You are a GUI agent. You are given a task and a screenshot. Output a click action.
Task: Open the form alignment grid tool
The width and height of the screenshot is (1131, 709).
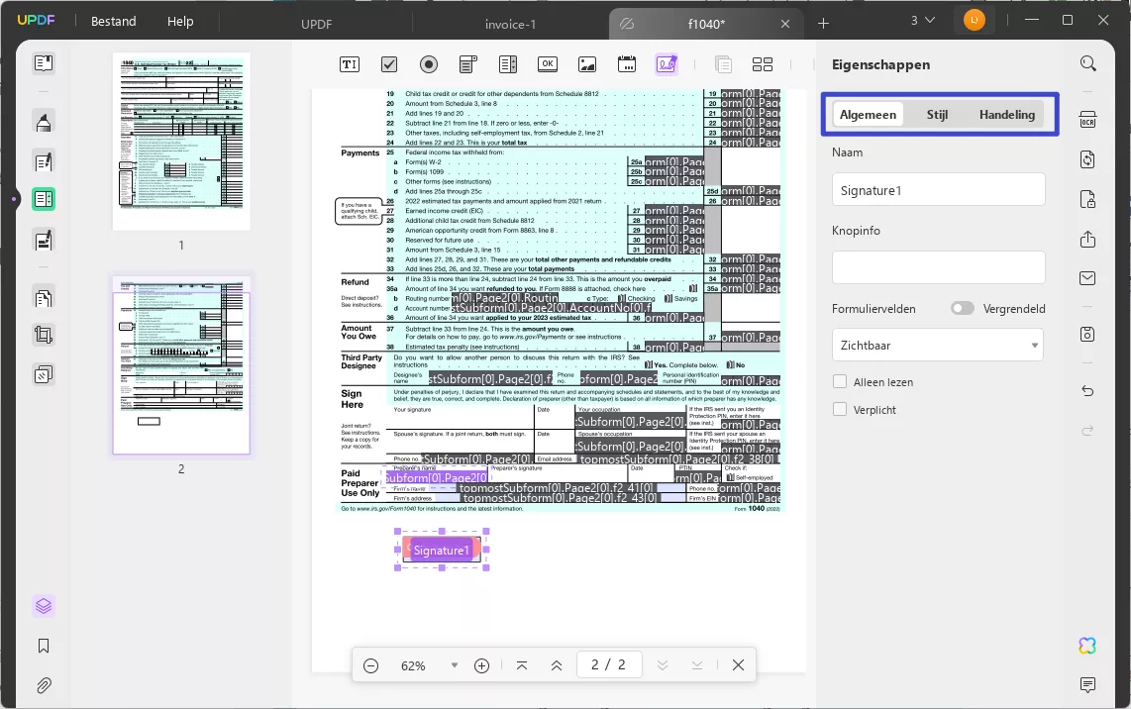coord(763,64)
